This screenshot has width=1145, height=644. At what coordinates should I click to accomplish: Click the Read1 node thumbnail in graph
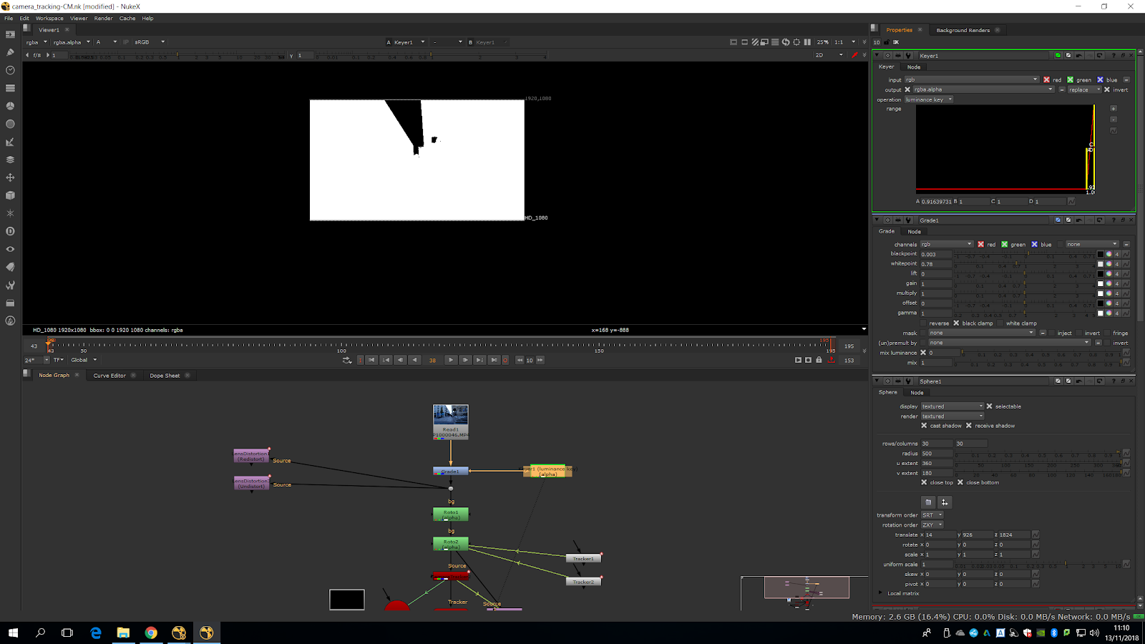[x=450, y=416]
